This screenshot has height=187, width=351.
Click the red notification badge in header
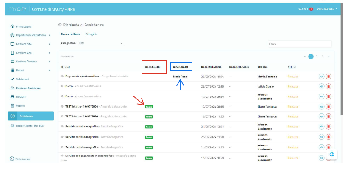pyautogui.click(x=311, y=9)
